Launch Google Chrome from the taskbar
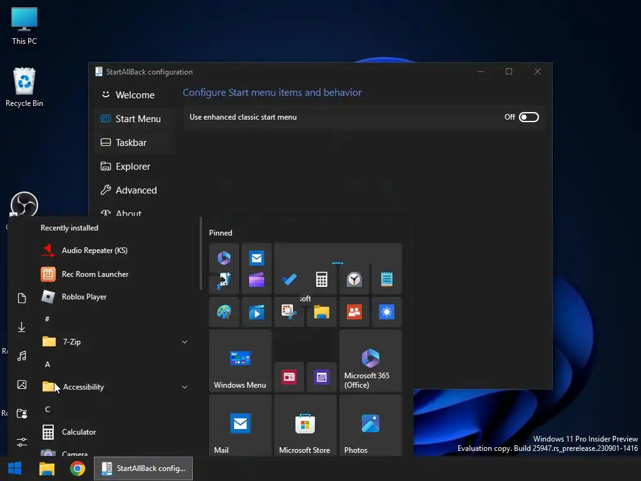641x481 pixels. pos(77,468)
